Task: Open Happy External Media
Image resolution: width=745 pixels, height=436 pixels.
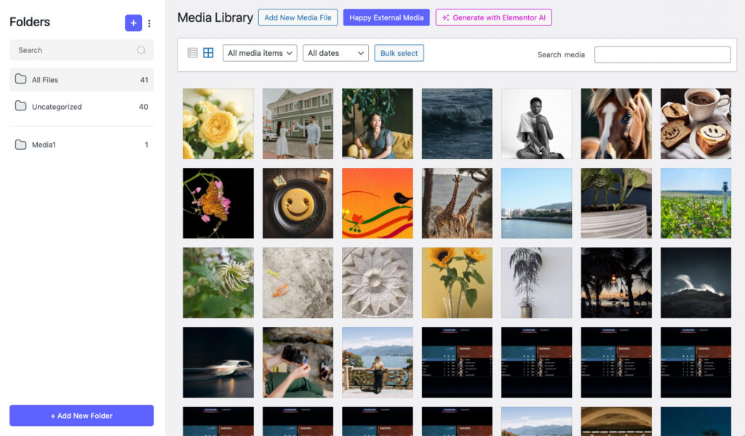Action: (386, 17)
